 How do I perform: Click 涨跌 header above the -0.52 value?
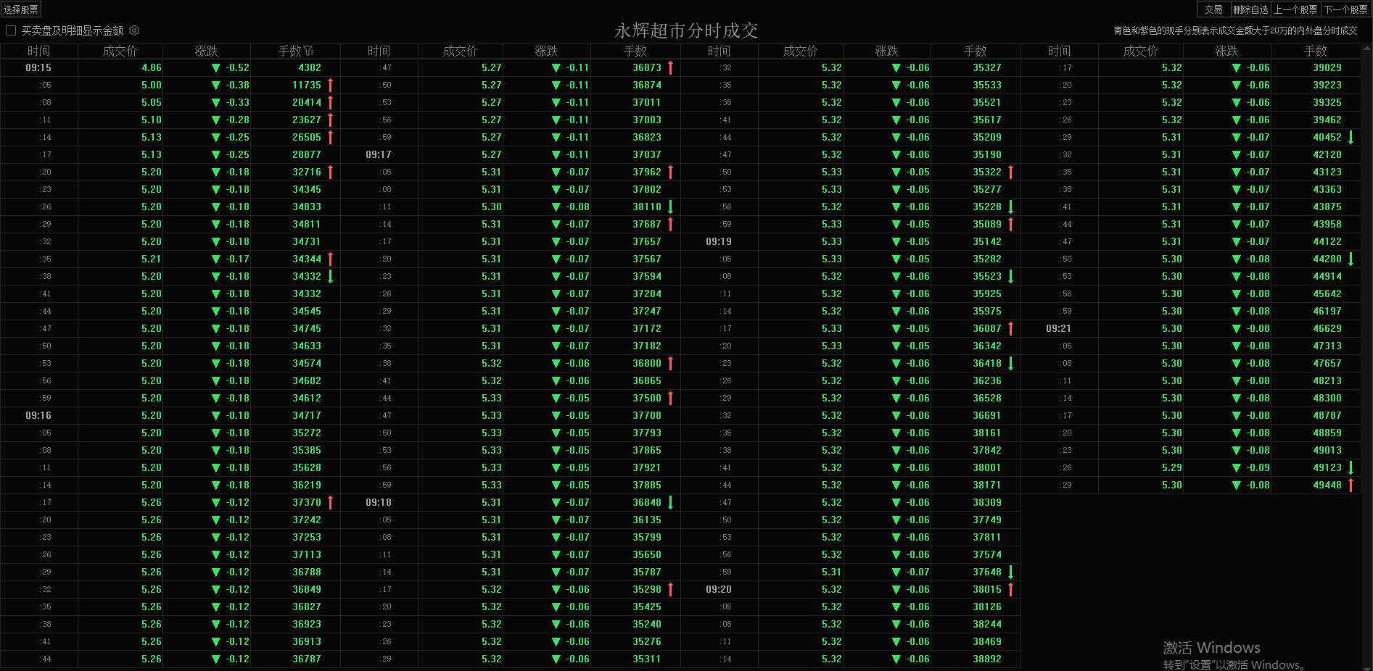(206, 51)
